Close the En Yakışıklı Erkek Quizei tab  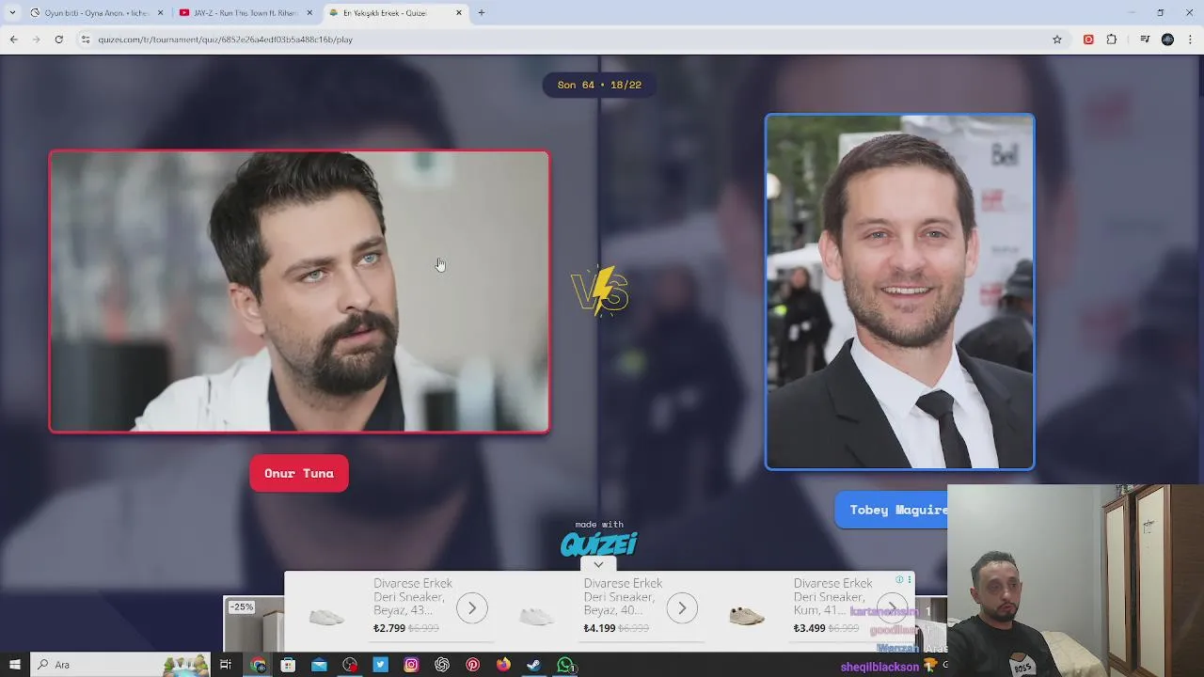pyautogui.click(x=459, y=13)
